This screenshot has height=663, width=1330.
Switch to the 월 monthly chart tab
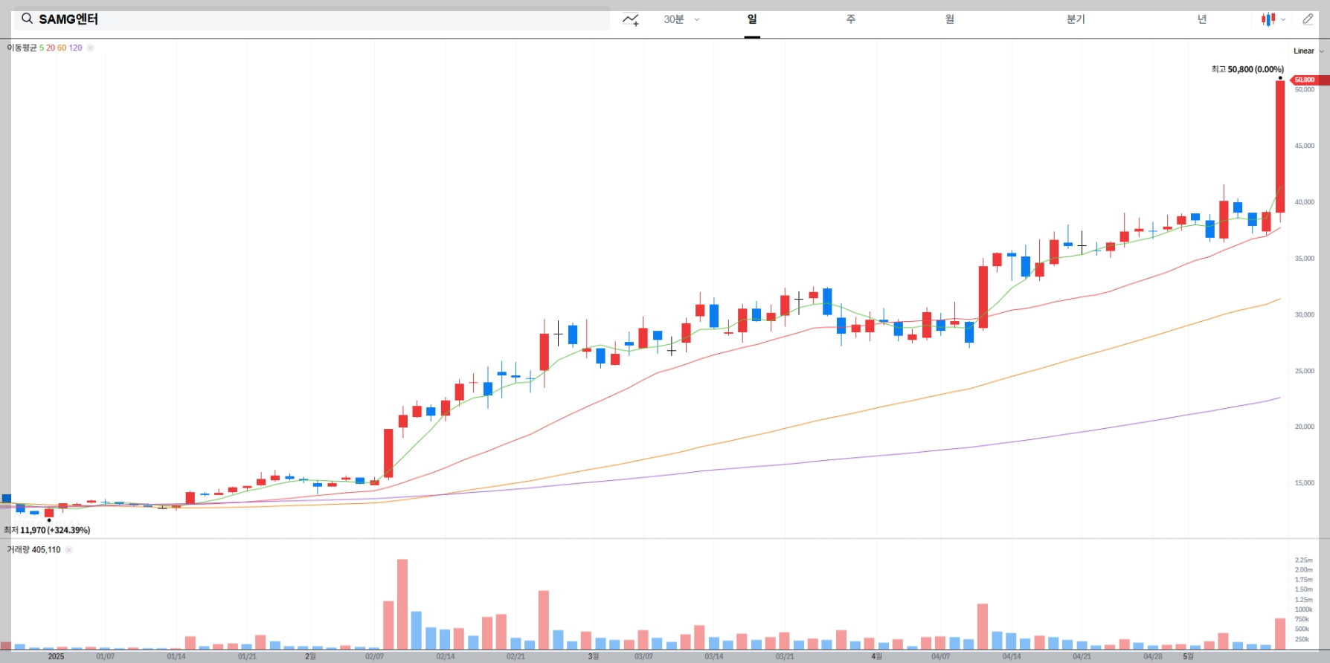pyautogui.click(x=950, y=19)
